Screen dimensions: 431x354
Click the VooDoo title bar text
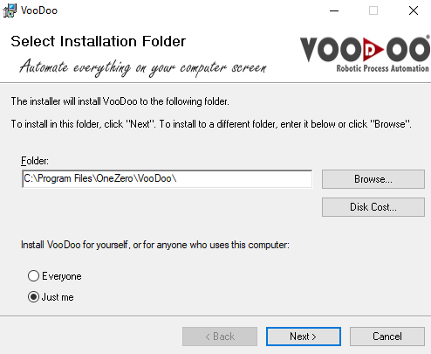click(39, 10)
